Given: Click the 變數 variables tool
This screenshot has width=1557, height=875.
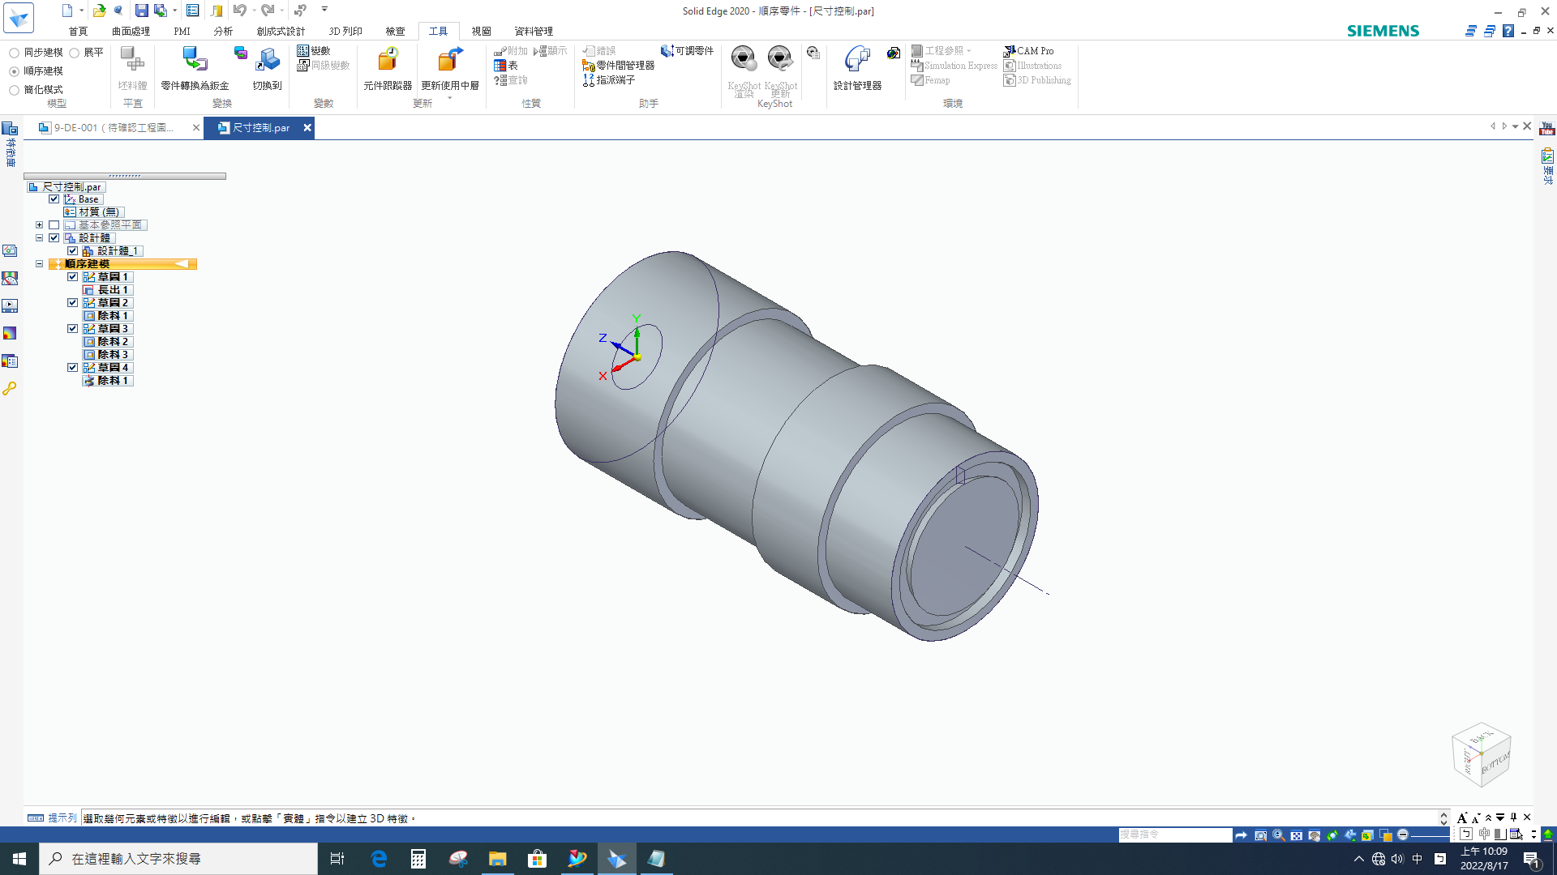Looking at the screenshot, I should tap(314, 50).
